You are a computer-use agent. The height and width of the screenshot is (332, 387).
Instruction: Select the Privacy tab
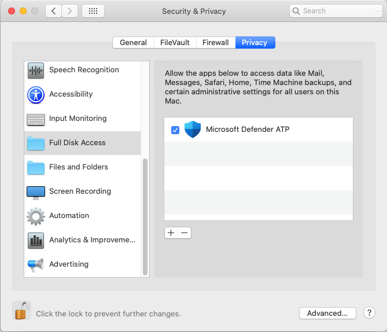coord(255,42)
